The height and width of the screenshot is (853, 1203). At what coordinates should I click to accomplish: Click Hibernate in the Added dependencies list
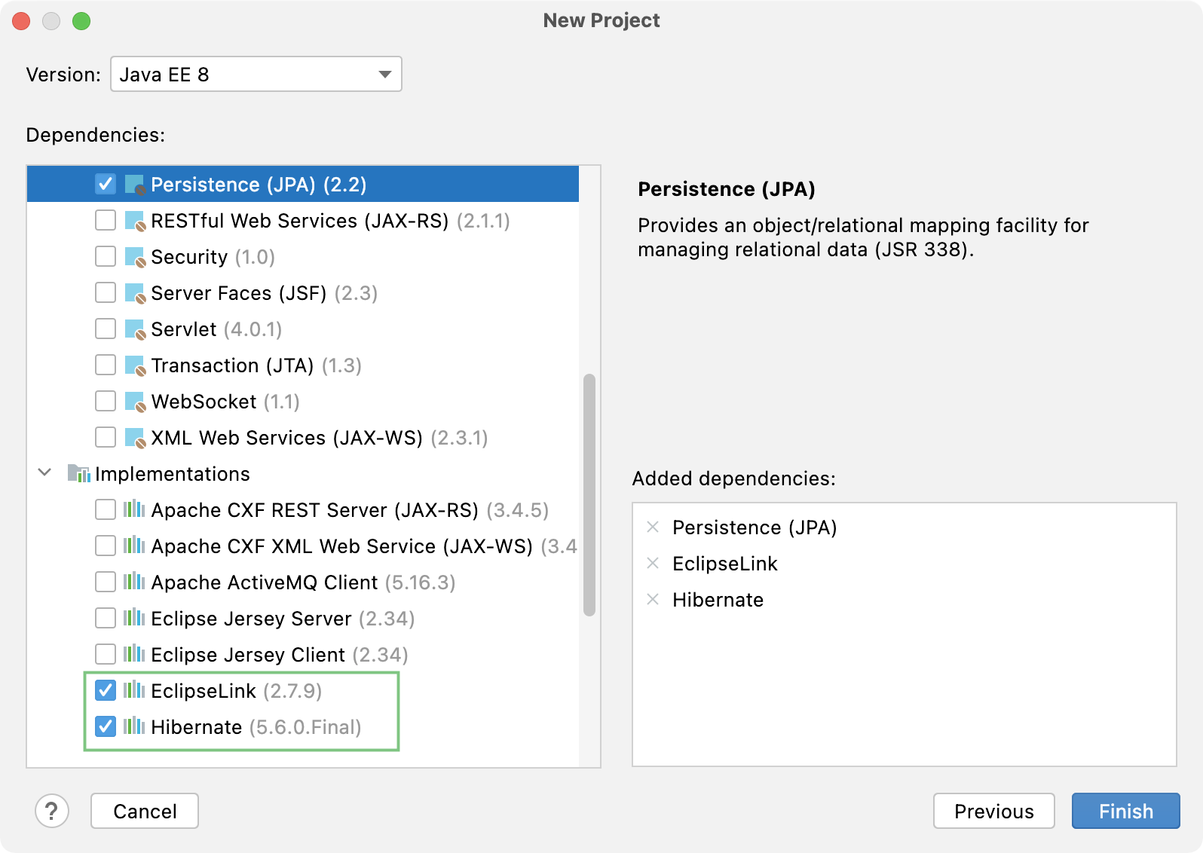point(718,600)
